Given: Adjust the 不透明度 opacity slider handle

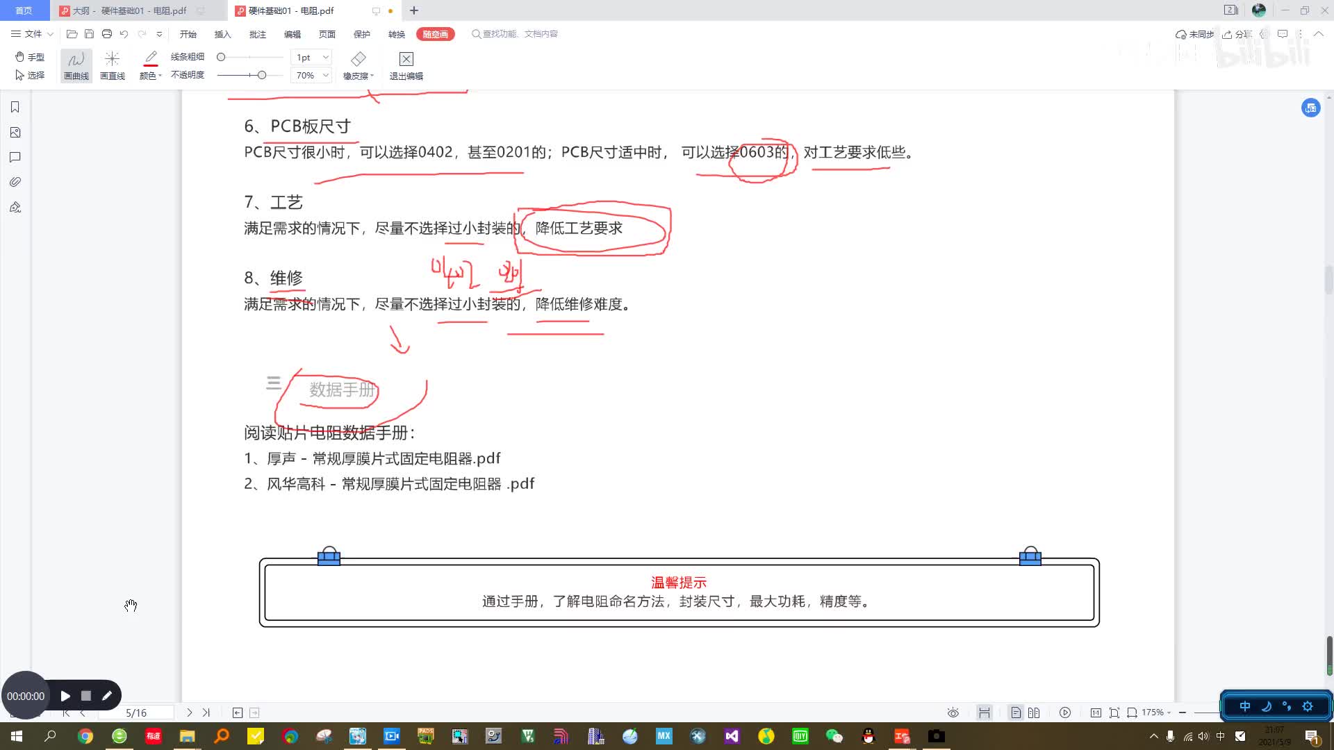Looking at the screenshot, I should click(x=262, y=75).
